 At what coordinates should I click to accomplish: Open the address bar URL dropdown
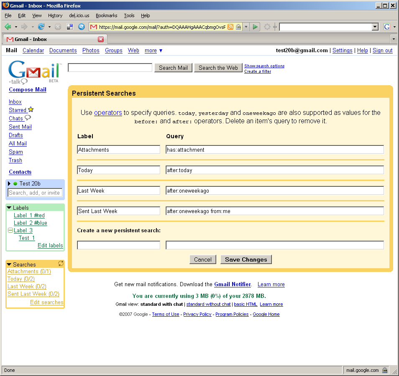[246, 27]
